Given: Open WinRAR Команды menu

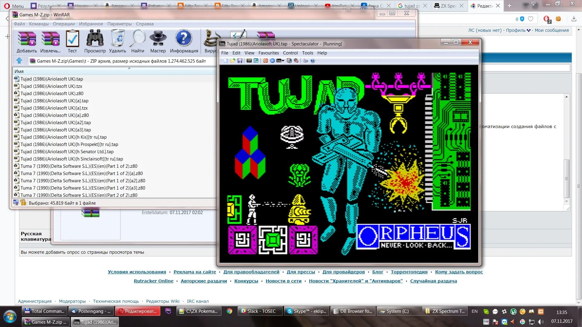Looking at the screenshot, I should [39, 24].
